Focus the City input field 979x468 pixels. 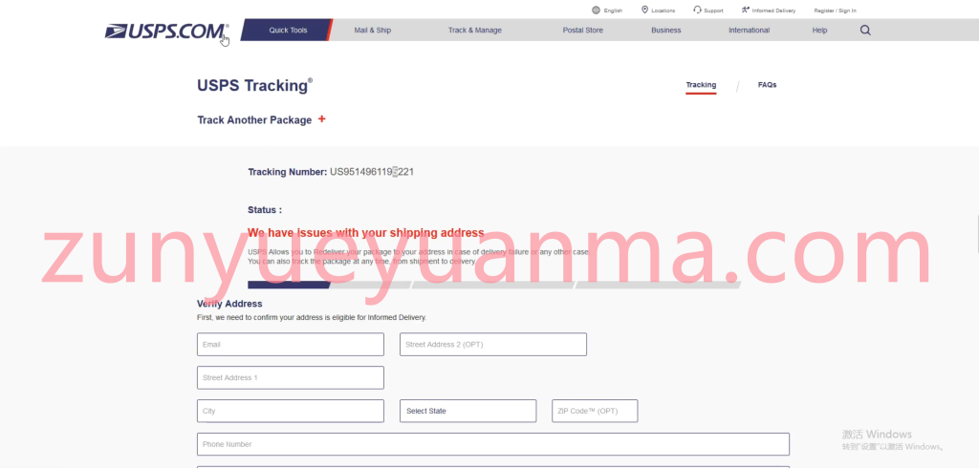291,412
